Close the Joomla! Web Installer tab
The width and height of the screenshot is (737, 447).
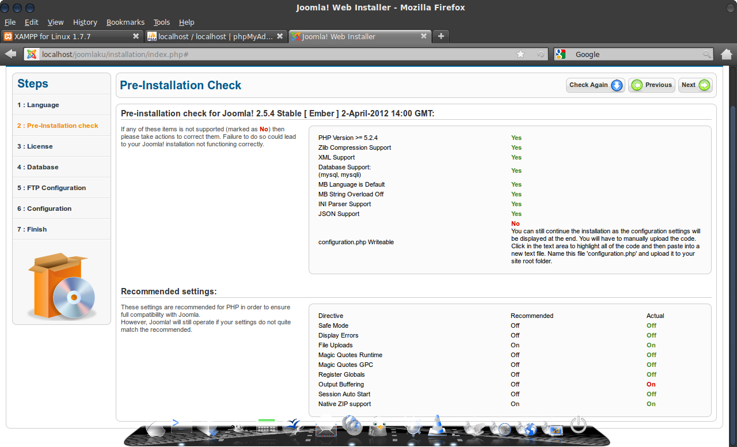click(424, 36)
